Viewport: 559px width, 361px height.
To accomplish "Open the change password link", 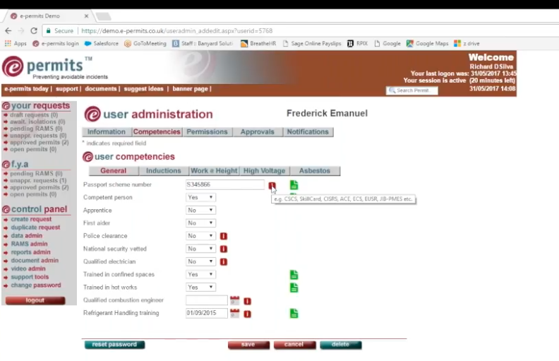I will [x=36, y=285].
